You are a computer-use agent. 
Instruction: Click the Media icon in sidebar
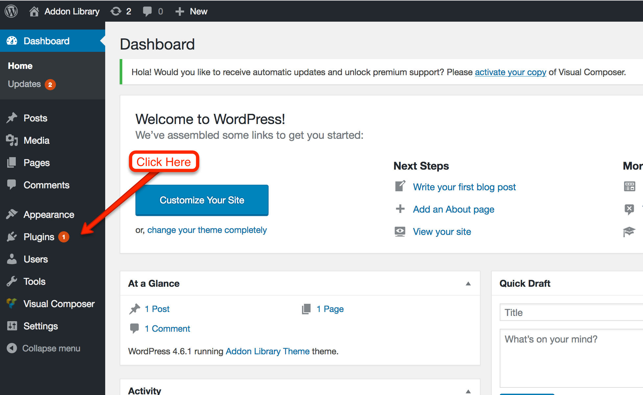point(12,140)
